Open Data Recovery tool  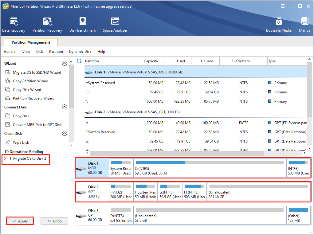14,25
